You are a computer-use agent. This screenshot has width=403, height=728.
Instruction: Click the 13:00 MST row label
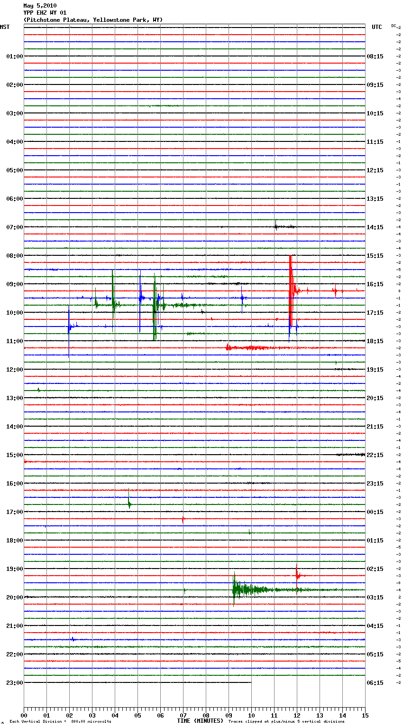(x=15, y=398)
